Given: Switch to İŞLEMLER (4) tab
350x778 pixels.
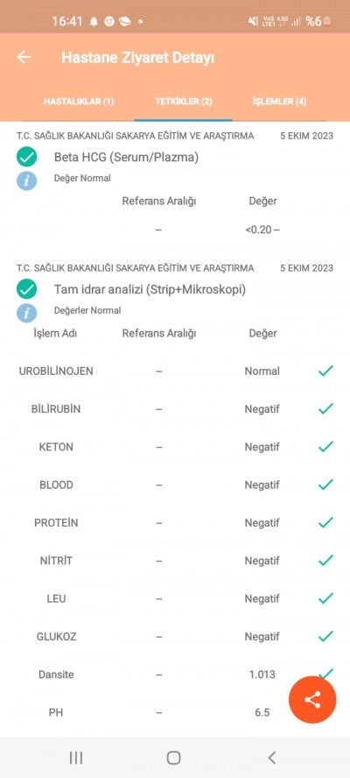Looking at the screenshot, I should [280, 102].
